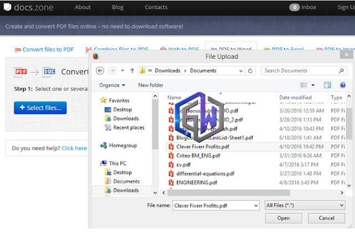Expand the File name history dropdown

pos(256,205)
